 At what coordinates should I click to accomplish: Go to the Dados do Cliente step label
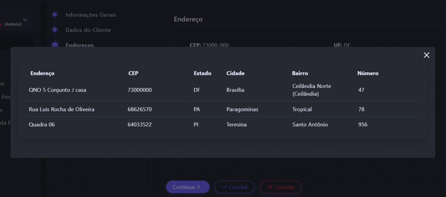[x=88, y=30]
